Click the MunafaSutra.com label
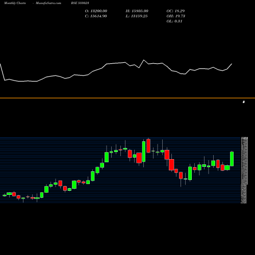Screen dimensions: 255x255 [x=48, y=3]
